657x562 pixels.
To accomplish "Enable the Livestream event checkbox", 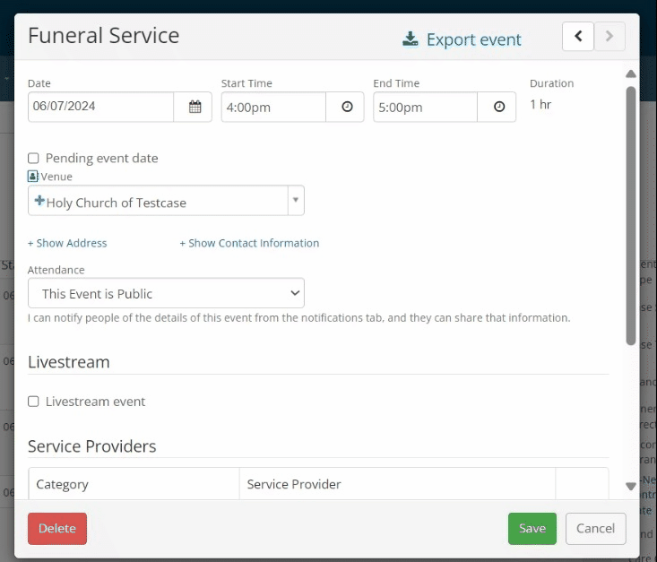I will 33,402.
